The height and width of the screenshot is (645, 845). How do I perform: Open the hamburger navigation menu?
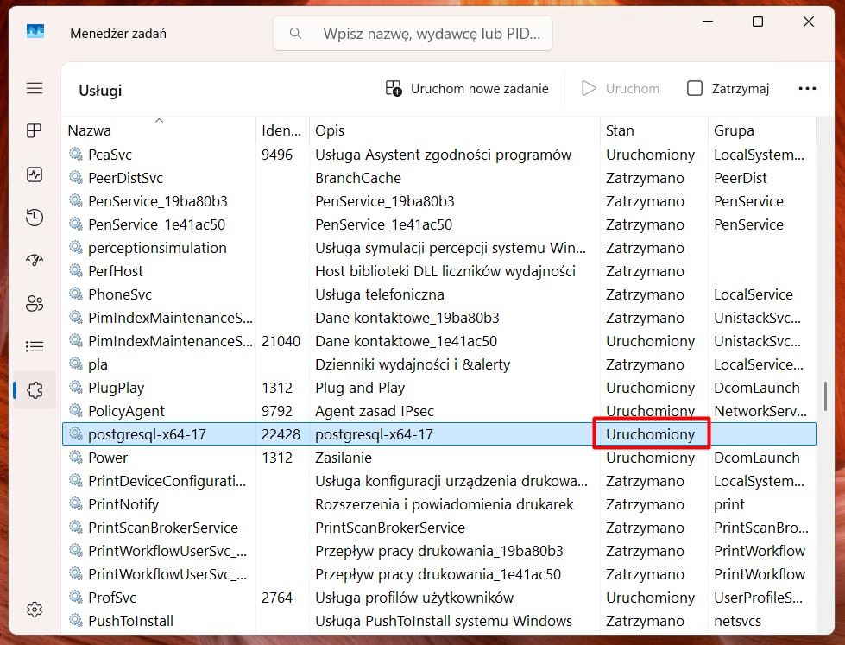pos(35,88)
